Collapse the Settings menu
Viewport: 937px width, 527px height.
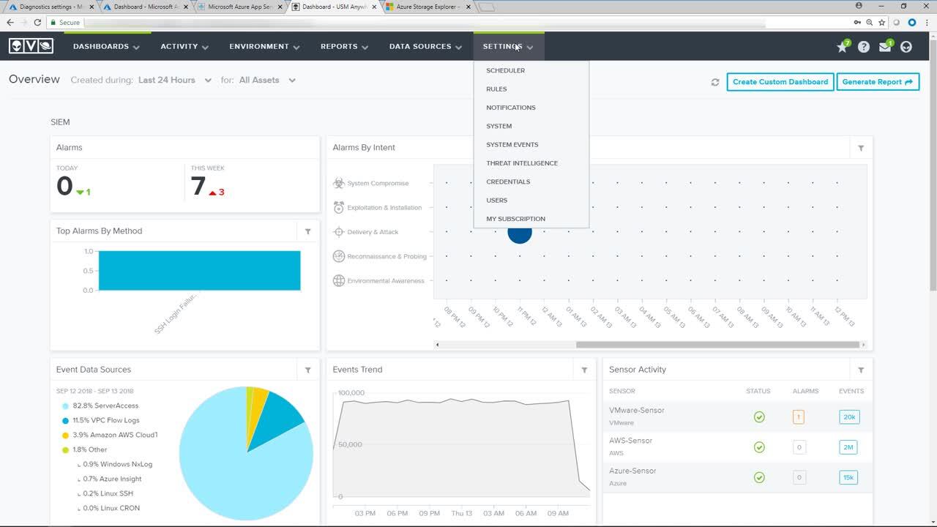click(508, 46)
